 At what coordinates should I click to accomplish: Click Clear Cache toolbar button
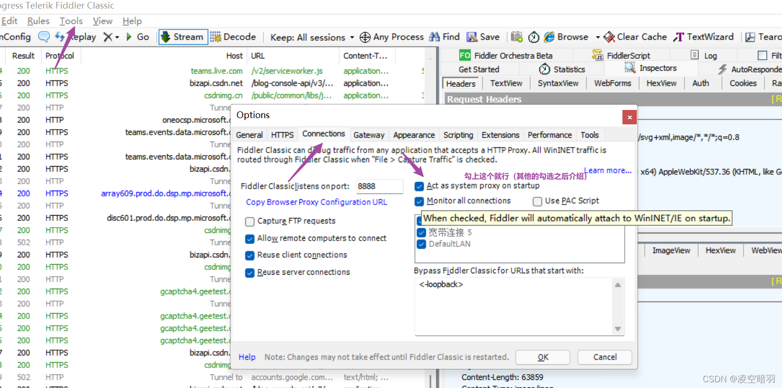point(635,37)
